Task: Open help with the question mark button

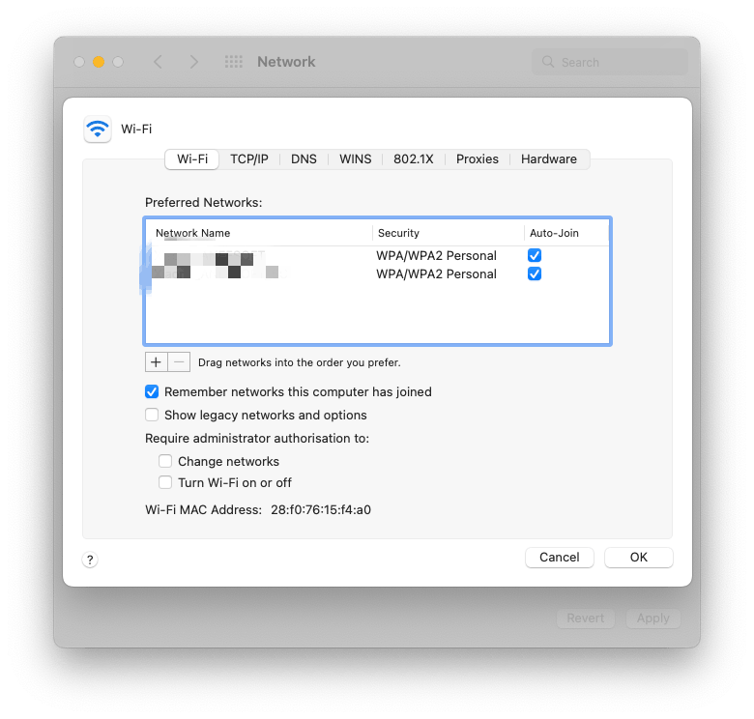Action: [x=90, y=560]
